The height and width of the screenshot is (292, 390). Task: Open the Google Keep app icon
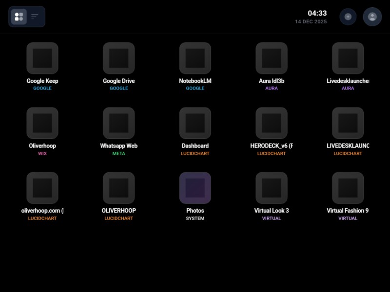tap(42, 58)
